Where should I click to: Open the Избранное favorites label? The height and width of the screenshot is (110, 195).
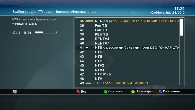click(171, 92)
